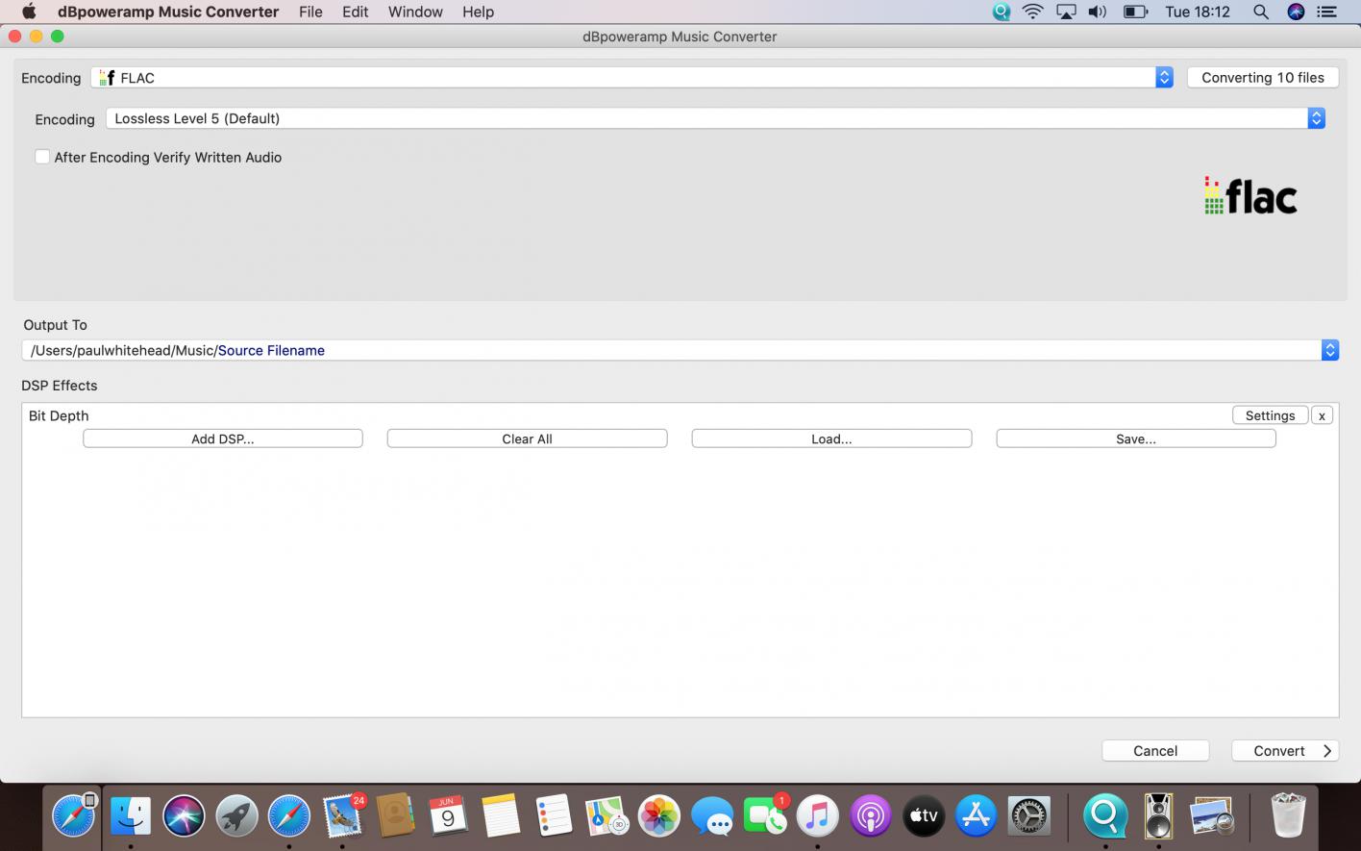Open the App Store Dock icon
The width and height of the screenshot is (1361, 851).
click(976, 816)
